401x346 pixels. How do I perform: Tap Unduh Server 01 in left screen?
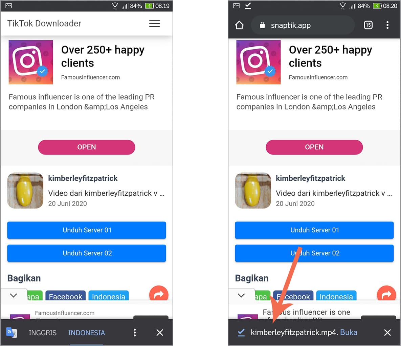[87, 230]
